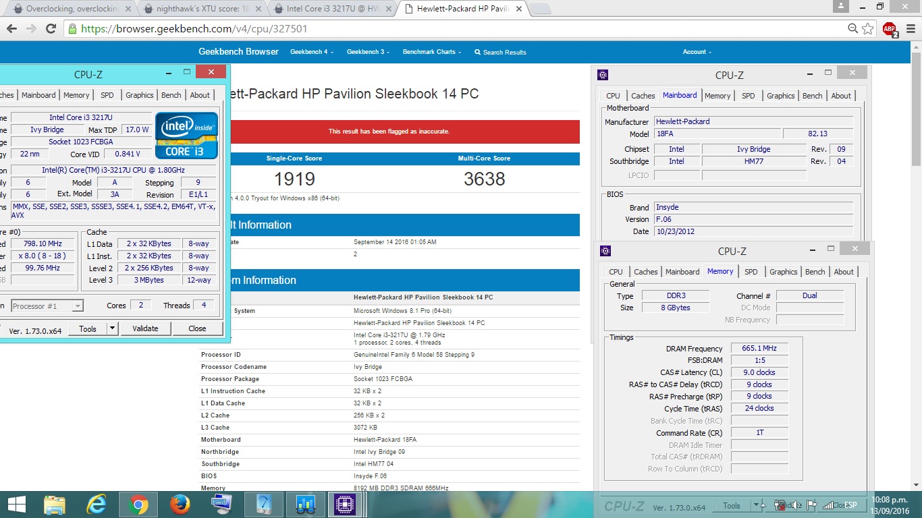Image resolution: width=922 pixels, height=518 pixels.
Task: Expand the Geekbench 4 dropdown menu
Action: coord(310,52)
